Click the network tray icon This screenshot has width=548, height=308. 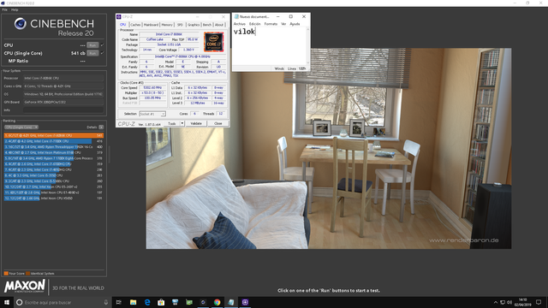(503, 302)
